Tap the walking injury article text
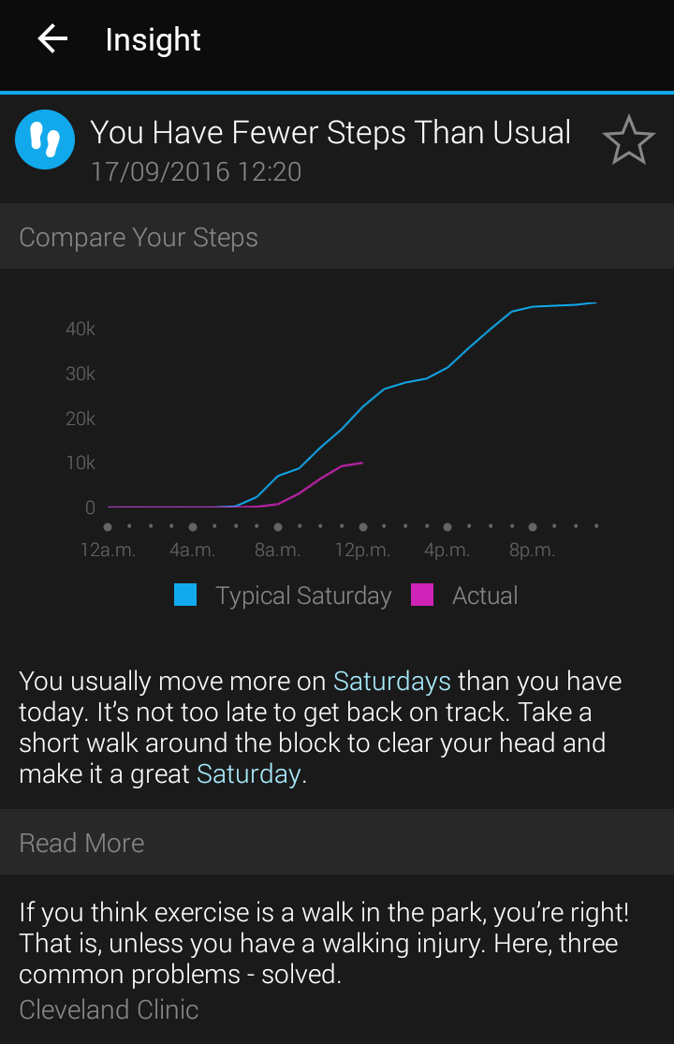Viewport: 674px width, 1044px height. 318,943
